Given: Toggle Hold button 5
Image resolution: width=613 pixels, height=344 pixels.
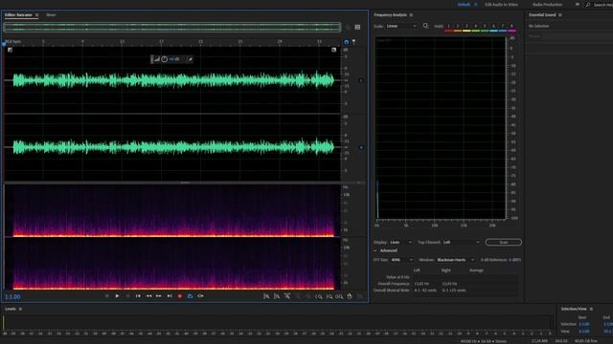Looking at the screenshot, I should pos(485,27).
